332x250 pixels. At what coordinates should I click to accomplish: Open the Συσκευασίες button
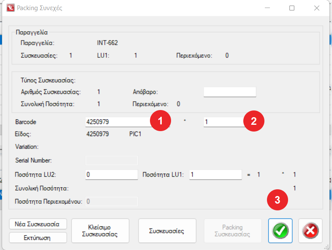167,231
